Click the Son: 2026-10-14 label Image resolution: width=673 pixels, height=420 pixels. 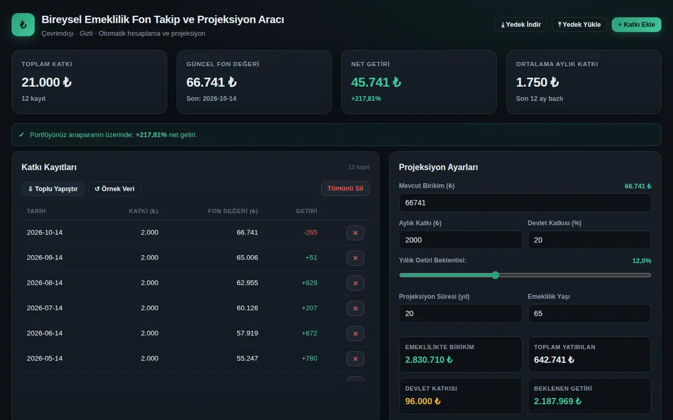(x=211, y=99)
